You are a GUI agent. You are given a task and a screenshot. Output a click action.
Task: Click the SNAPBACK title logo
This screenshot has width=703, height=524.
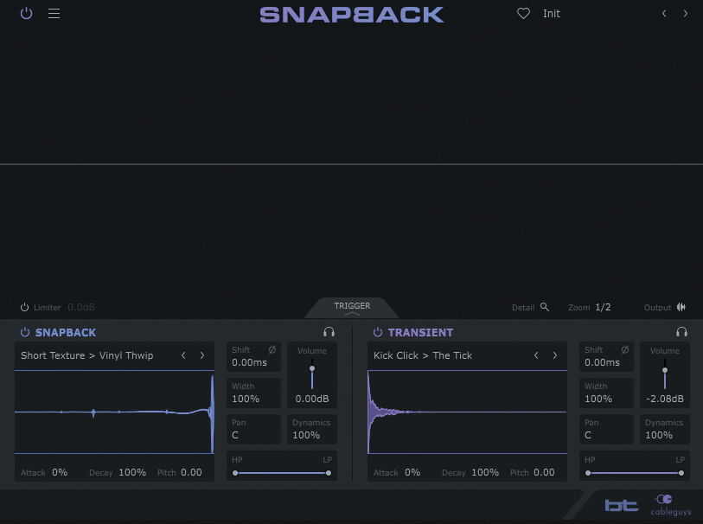tap(352, 15)
